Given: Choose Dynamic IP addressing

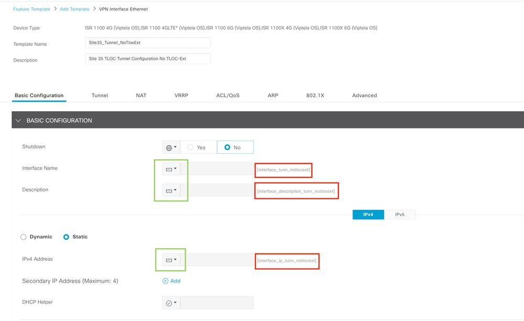Looking at the screenshot, I should pos(23,237).
